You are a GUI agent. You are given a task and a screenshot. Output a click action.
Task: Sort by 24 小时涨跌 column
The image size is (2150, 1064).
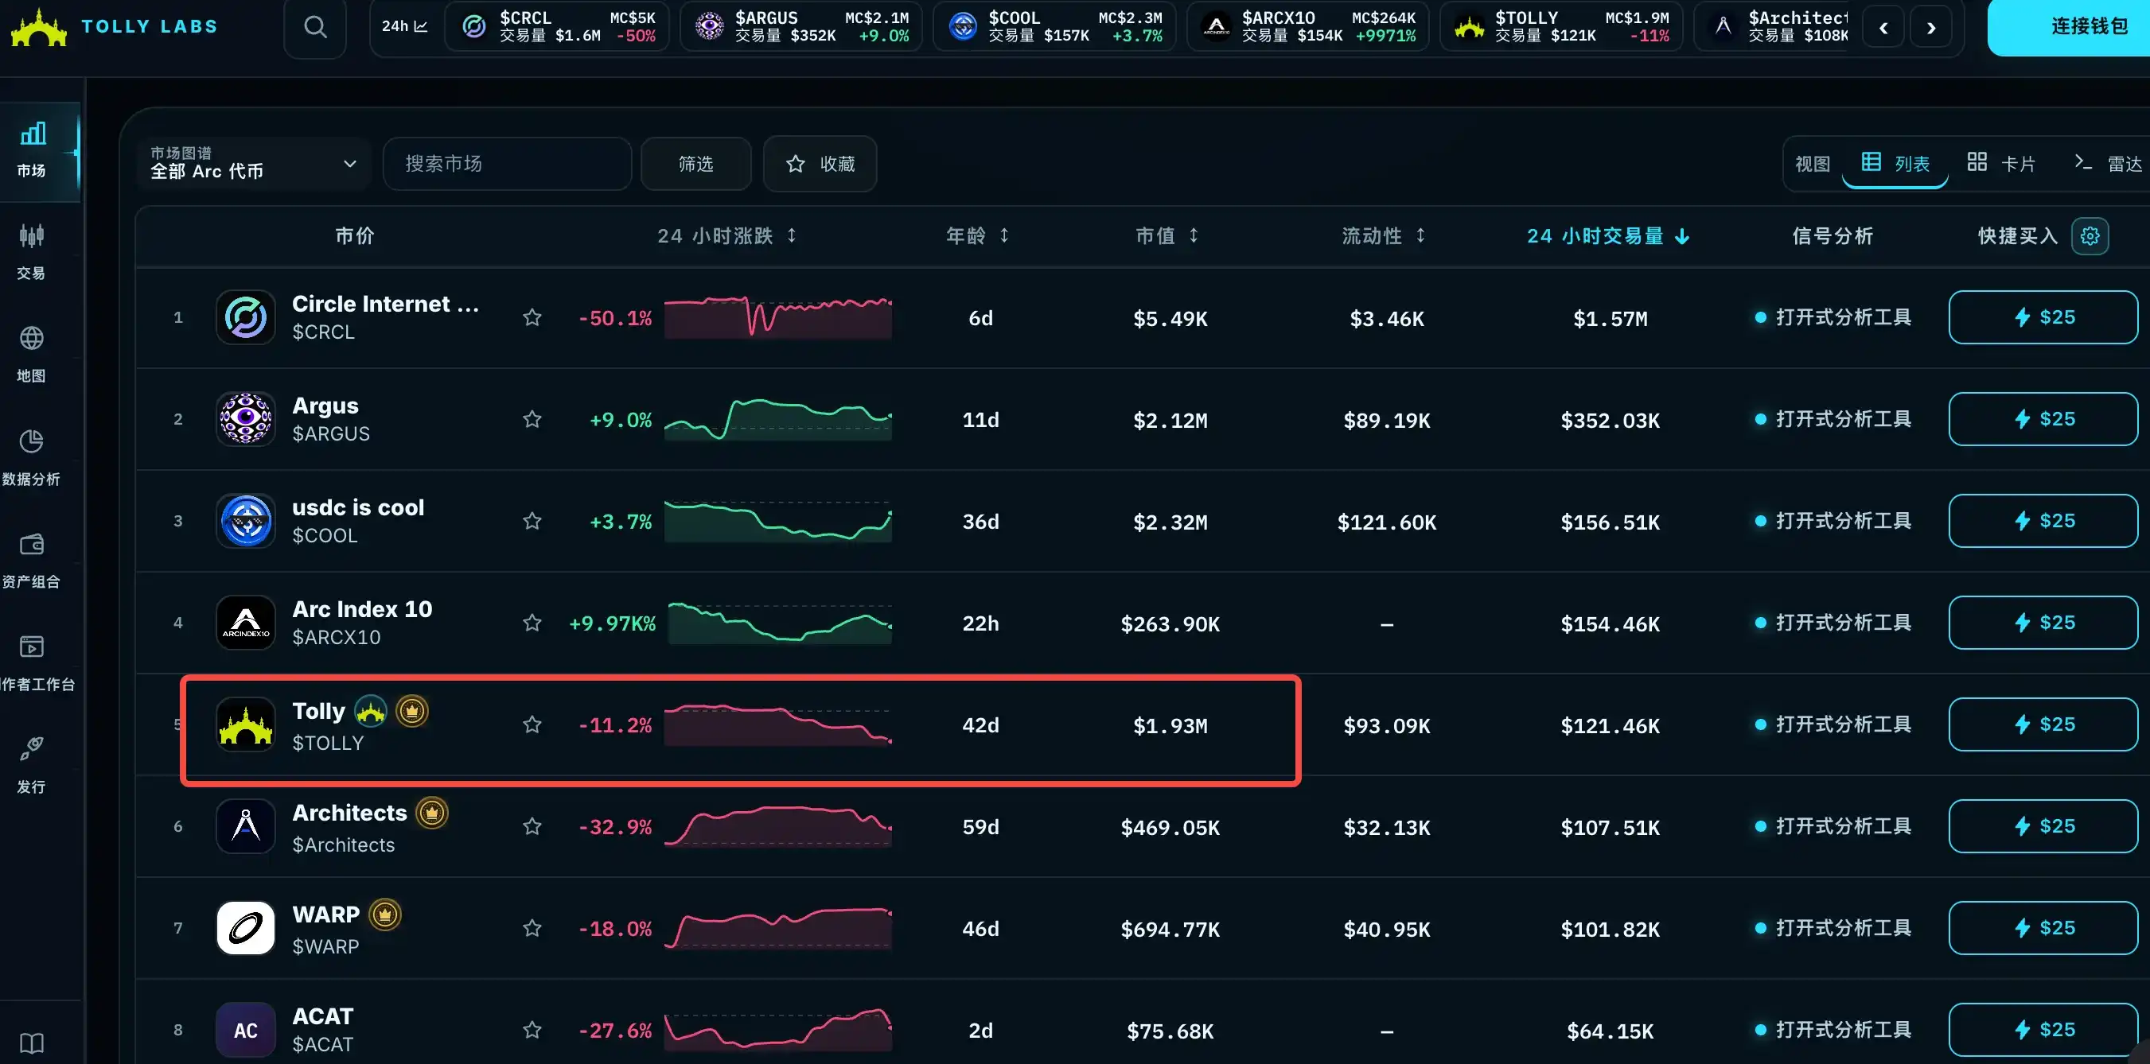(726, 236)
